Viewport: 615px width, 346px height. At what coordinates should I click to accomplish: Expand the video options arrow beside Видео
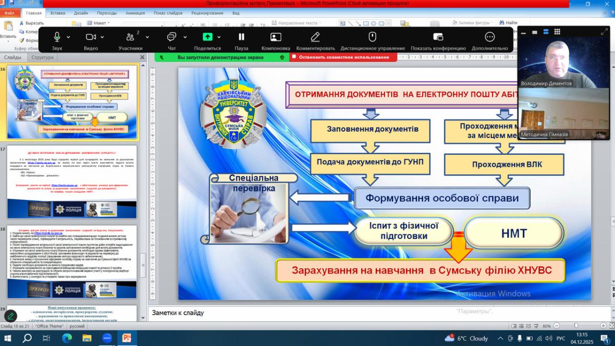coord(102,37)
